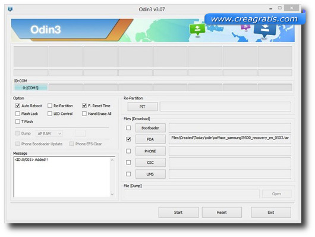This screenshot has height=237, width=315.
Task: Uncheck the checkbox beside PDA
Action: point(128,139)
